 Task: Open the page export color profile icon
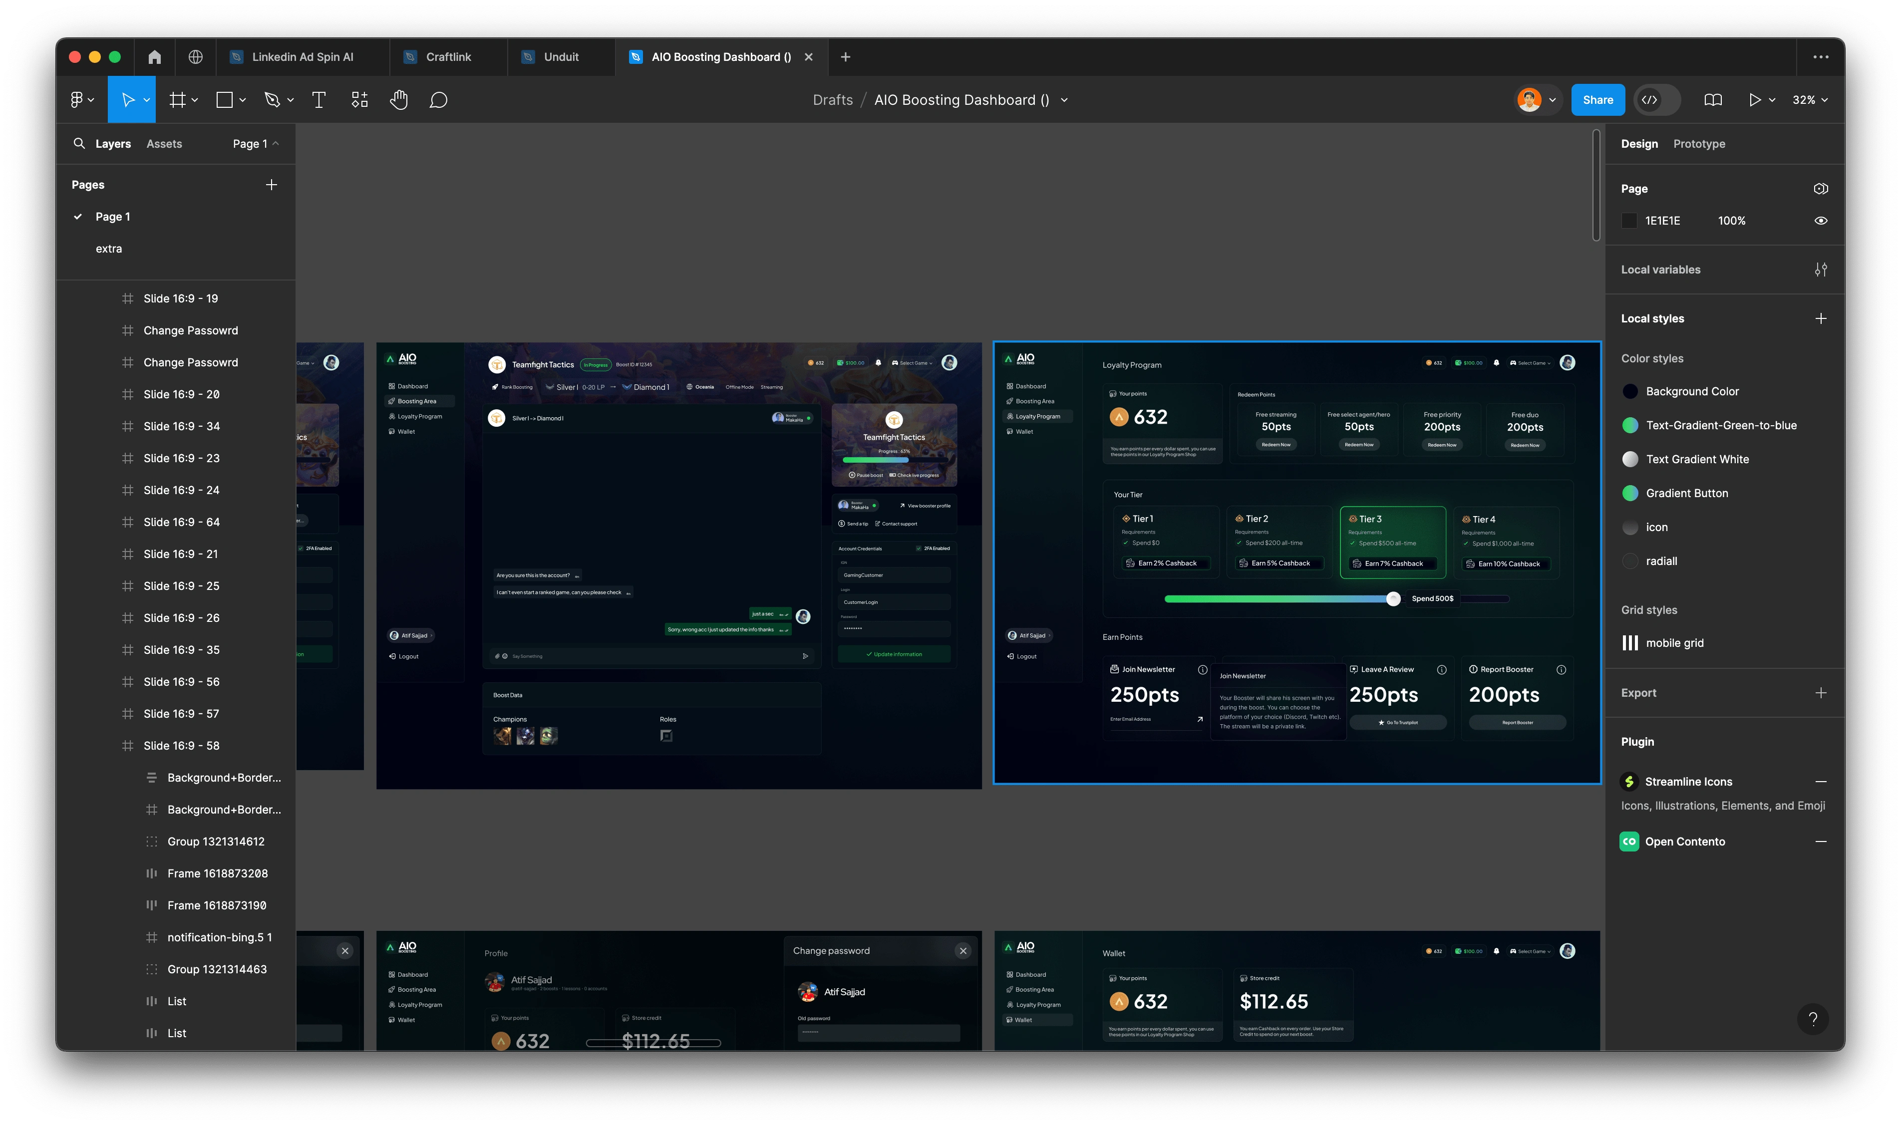(x=1820, y=189)
